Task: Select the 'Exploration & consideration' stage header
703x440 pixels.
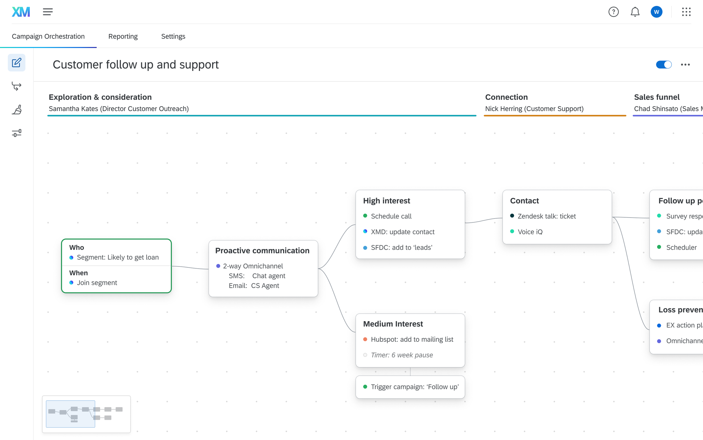Action: tap(100, 97)
